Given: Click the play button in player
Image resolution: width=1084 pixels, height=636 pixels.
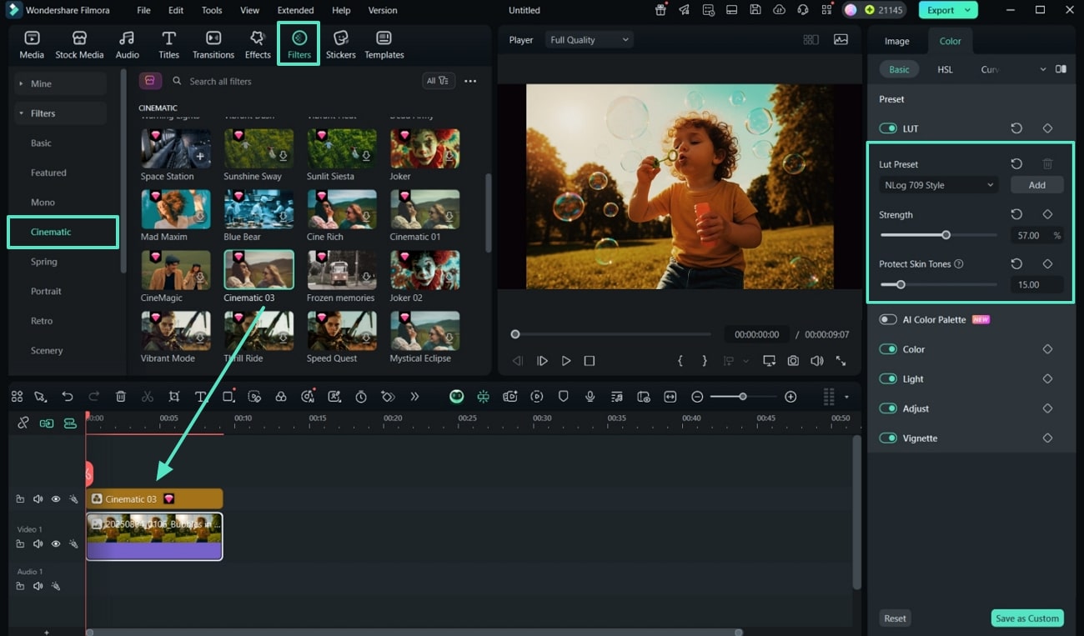Looking at the screenshot, I should [566, 361].
